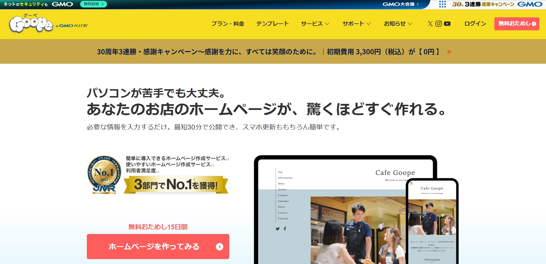
Task: Open the GMO大会議 link
Action: point(401,4)
